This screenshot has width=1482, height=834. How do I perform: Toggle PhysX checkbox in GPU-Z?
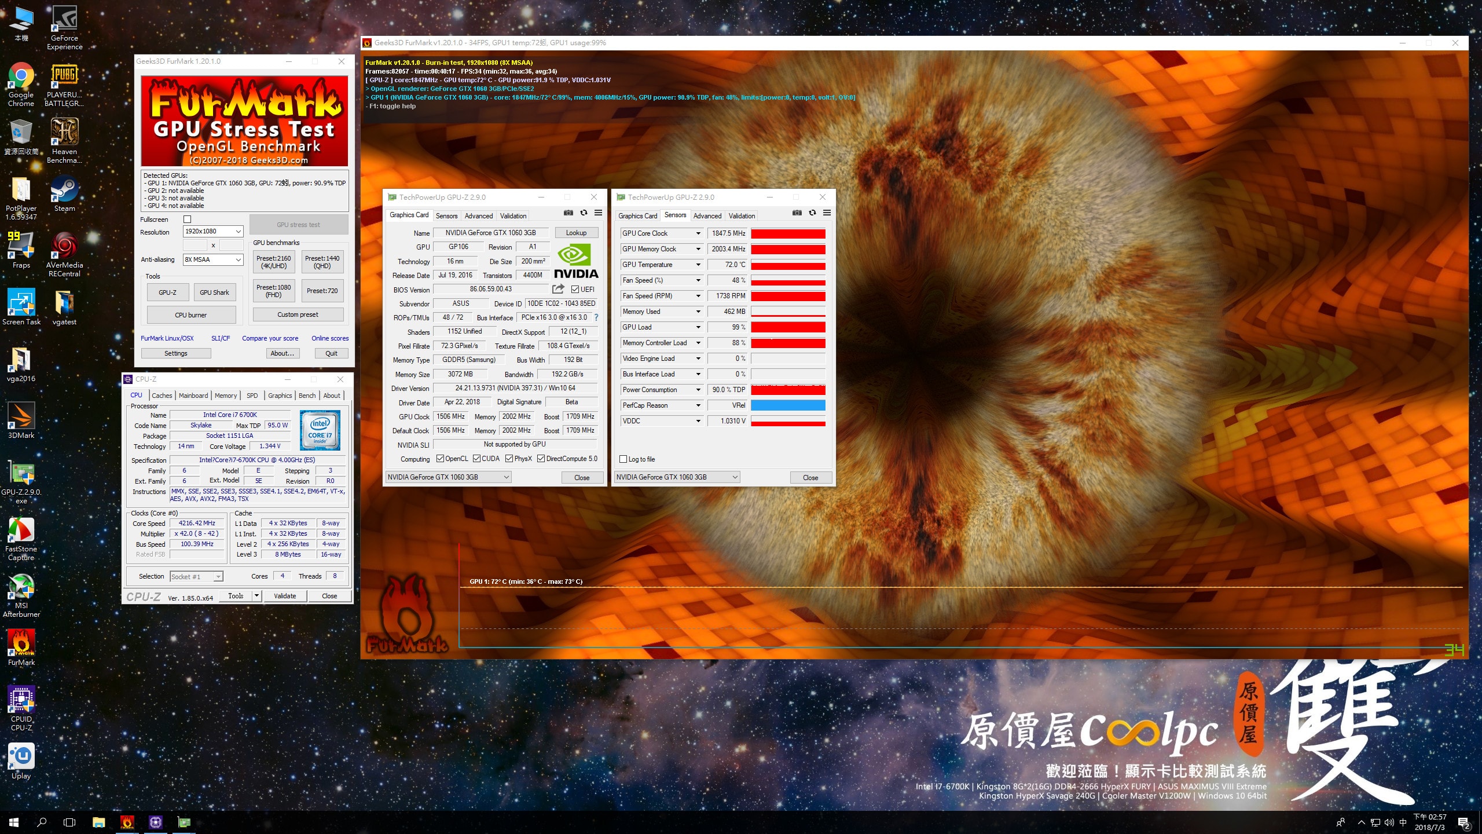pos(509,459)
